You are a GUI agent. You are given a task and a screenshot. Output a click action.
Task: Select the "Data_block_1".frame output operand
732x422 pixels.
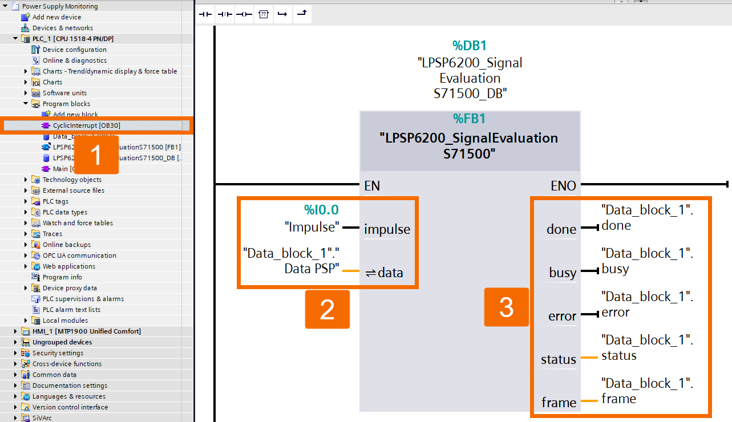647,391
